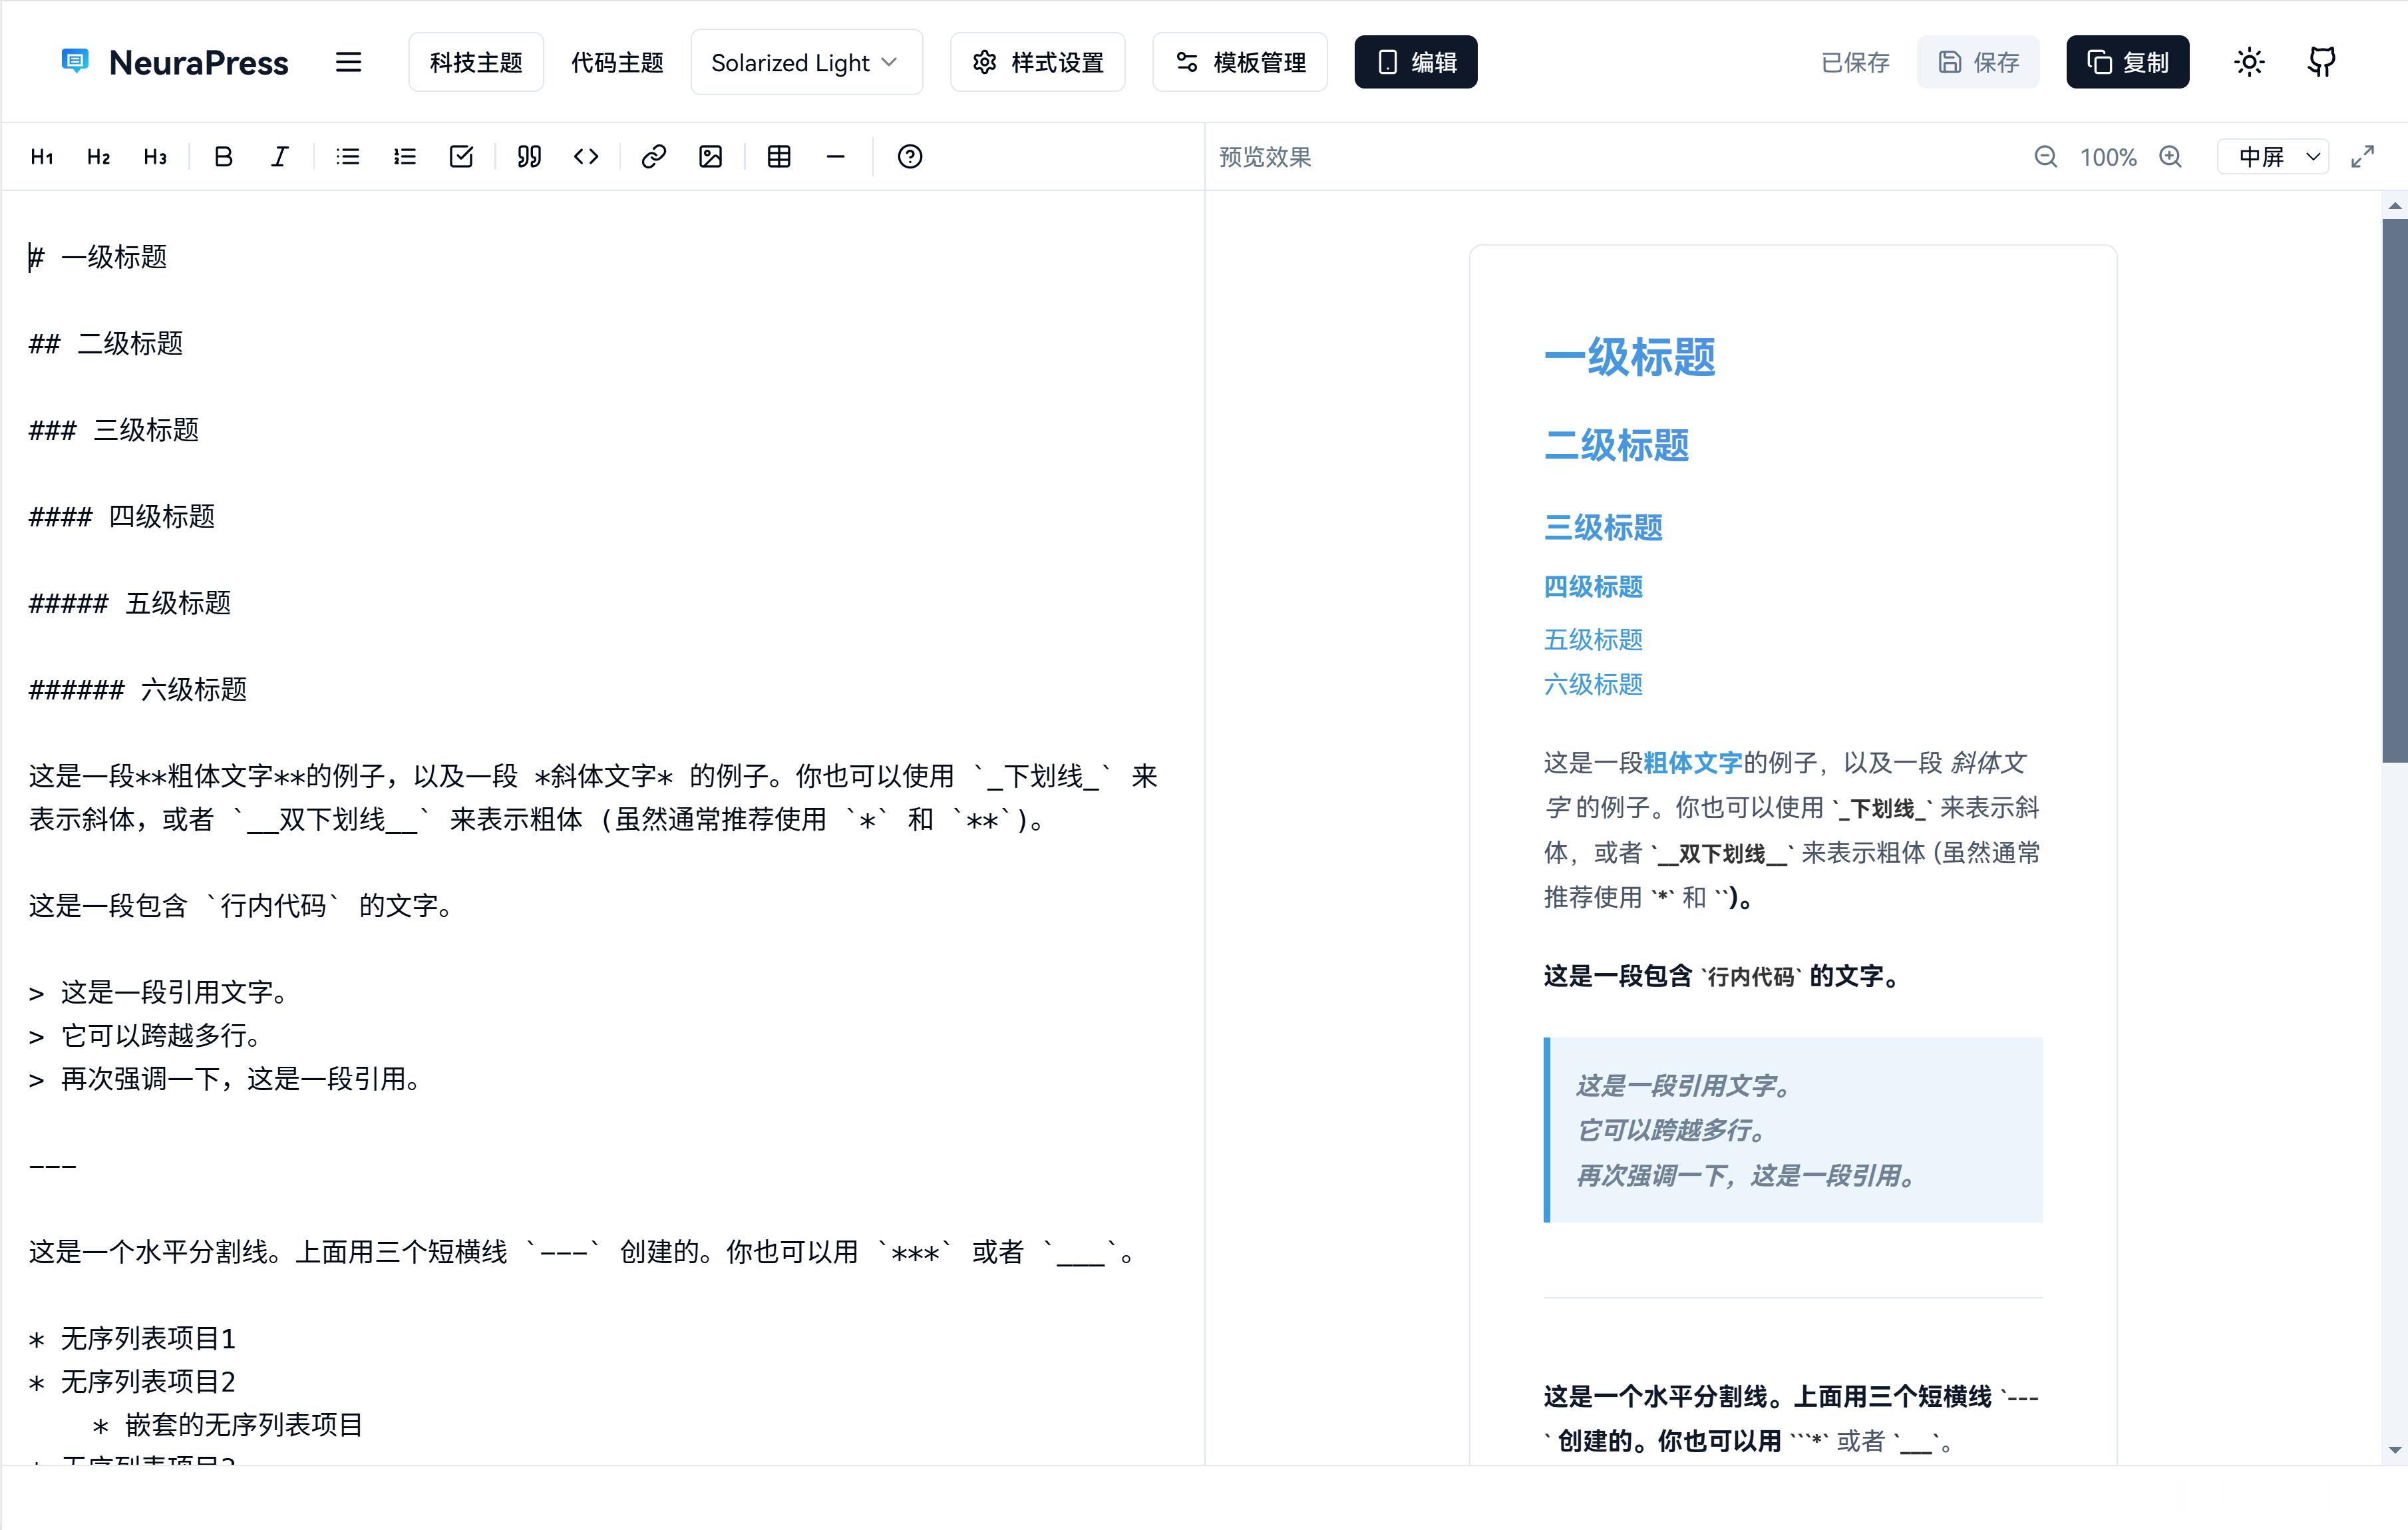Expand preview to fullscreen
This screenshot has width=2408, height=1530.
coord(2363,157)
